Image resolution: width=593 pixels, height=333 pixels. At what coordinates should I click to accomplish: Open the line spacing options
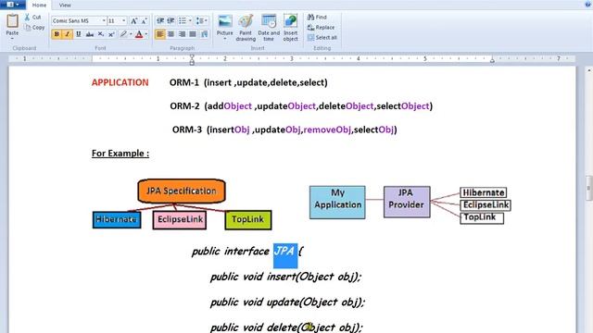[202, 20]
